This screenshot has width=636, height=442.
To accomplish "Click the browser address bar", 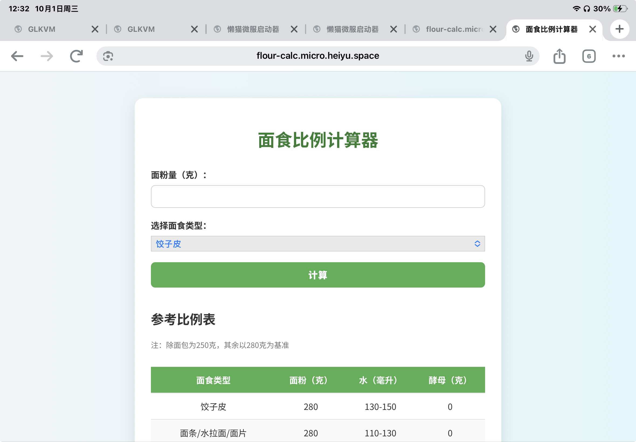I will (317, 56).
